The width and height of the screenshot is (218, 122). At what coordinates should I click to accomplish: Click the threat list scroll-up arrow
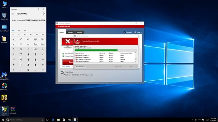tap(136, 53)
